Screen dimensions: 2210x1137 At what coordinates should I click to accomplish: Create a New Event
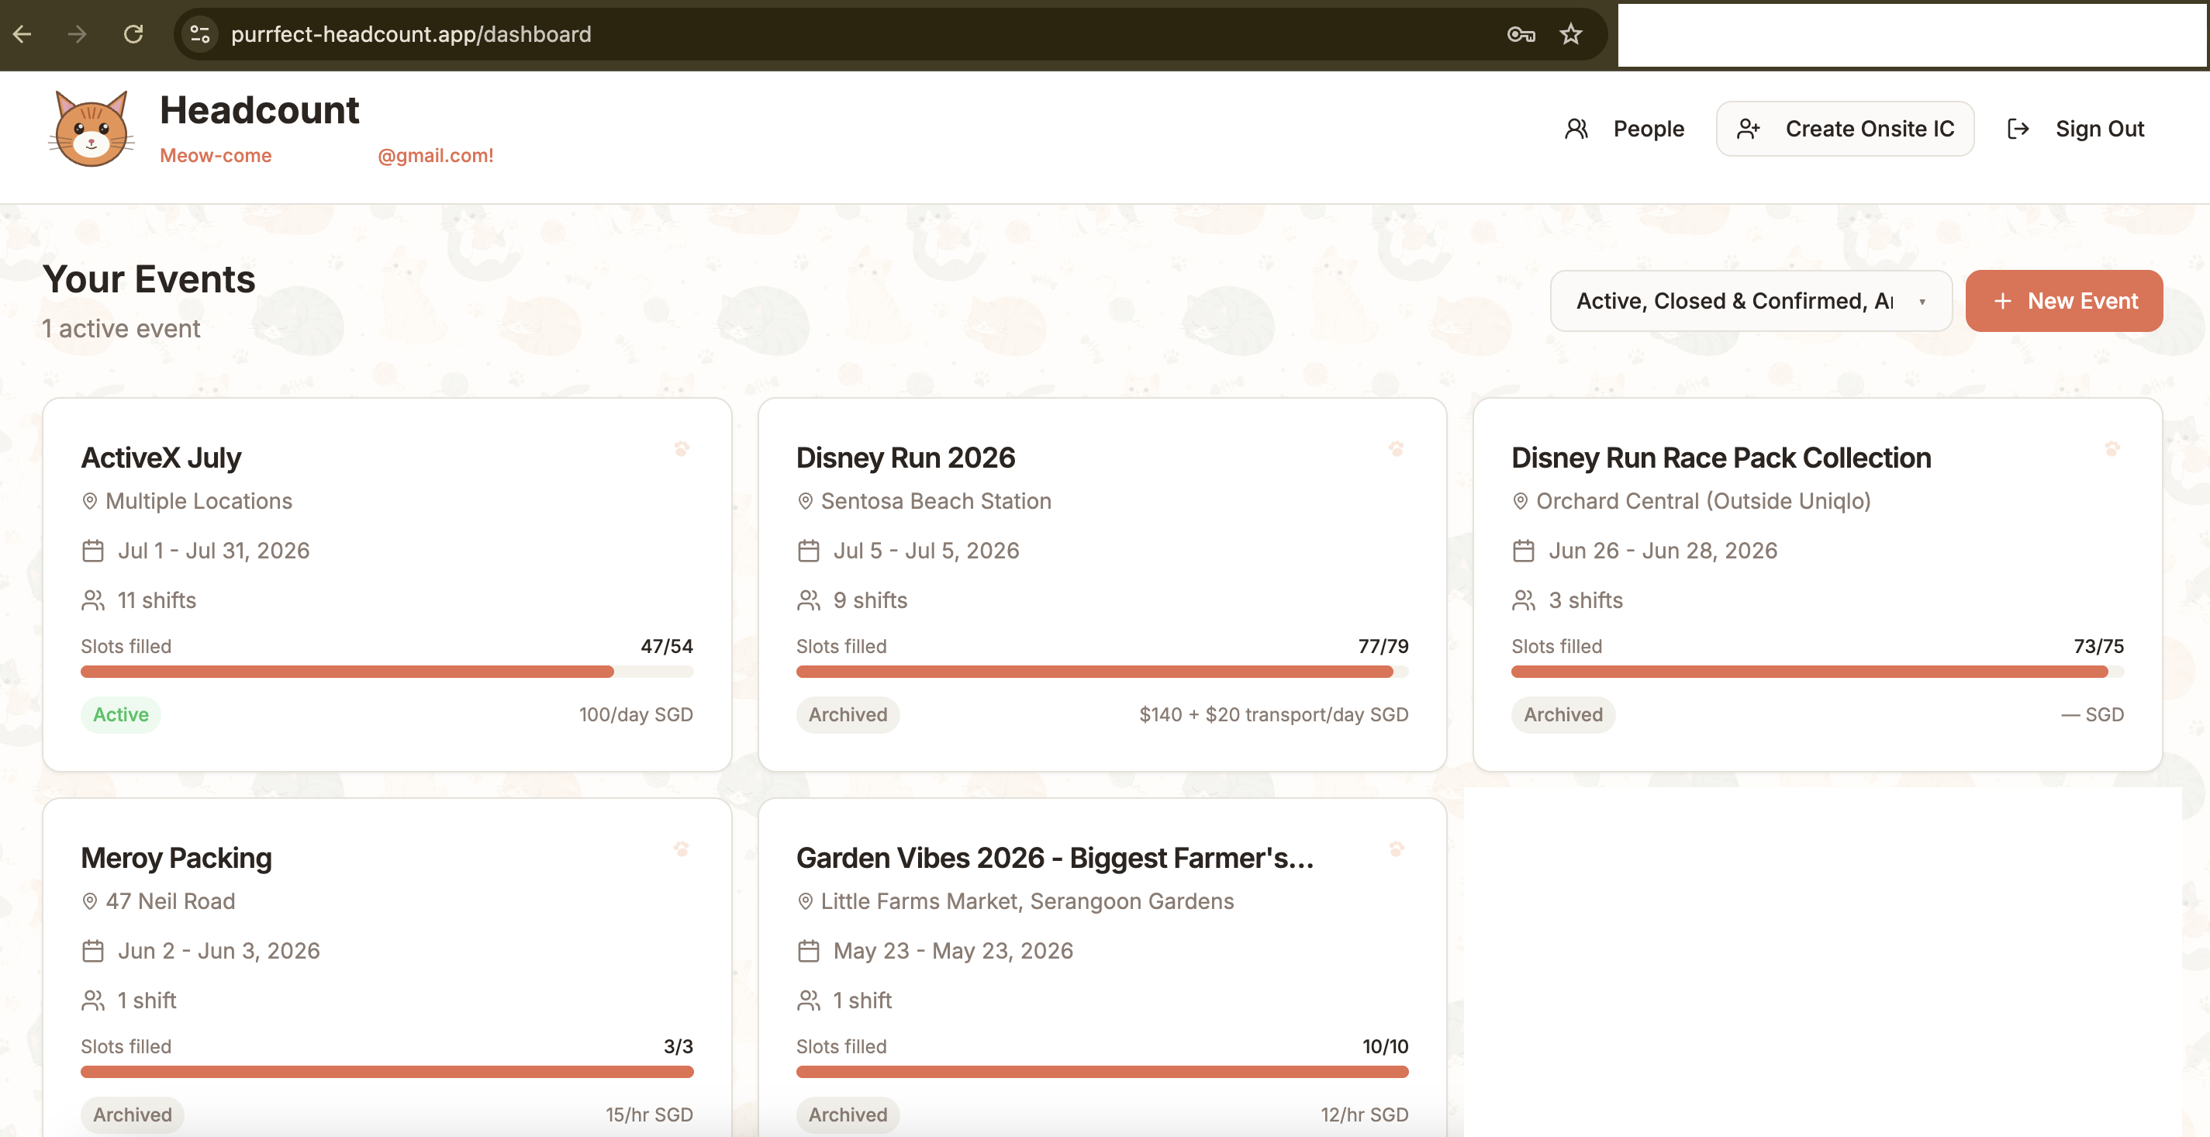pyautogui.click(x=2063, y=301)
